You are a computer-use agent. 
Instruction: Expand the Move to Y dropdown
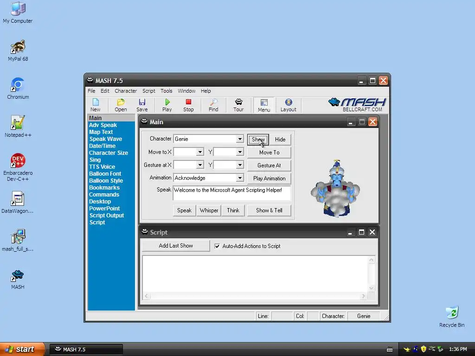(x=240, y=152)
